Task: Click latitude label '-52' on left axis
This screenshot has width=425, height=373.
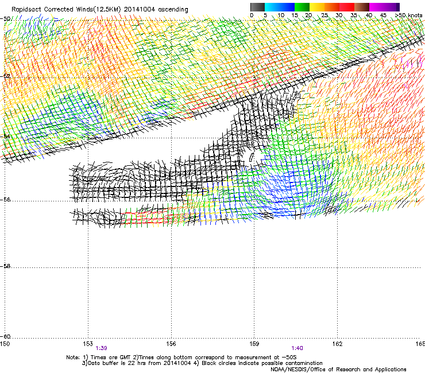Action: pyautogui.click(x=5, y=76)
